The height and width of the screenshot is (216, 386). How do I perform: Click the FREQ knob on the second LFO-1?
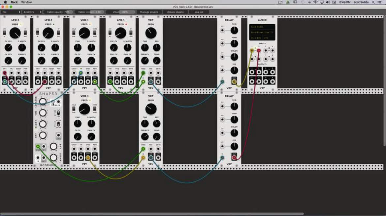tap(48, 33)
